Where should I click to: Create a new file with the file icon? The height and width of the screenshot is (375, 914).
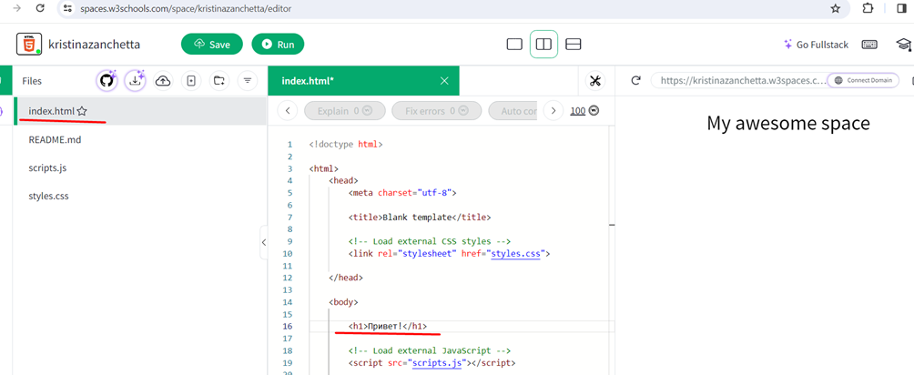tap(191, 81)
